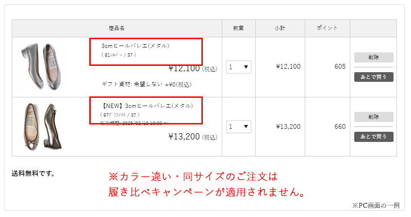Click あとで買う for the graphite shoes
This screenshot has height=217, width=411.
pos(374,137)
